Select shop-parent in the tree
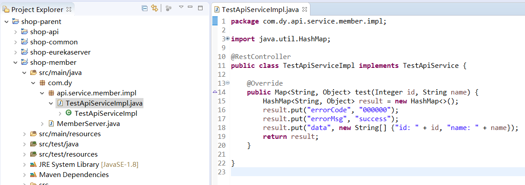 tap(41, 22)
